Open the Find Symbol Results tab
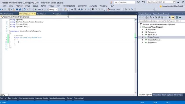Image resolution: width=185 pixels, height=104 pixels. tap(26, 98)
